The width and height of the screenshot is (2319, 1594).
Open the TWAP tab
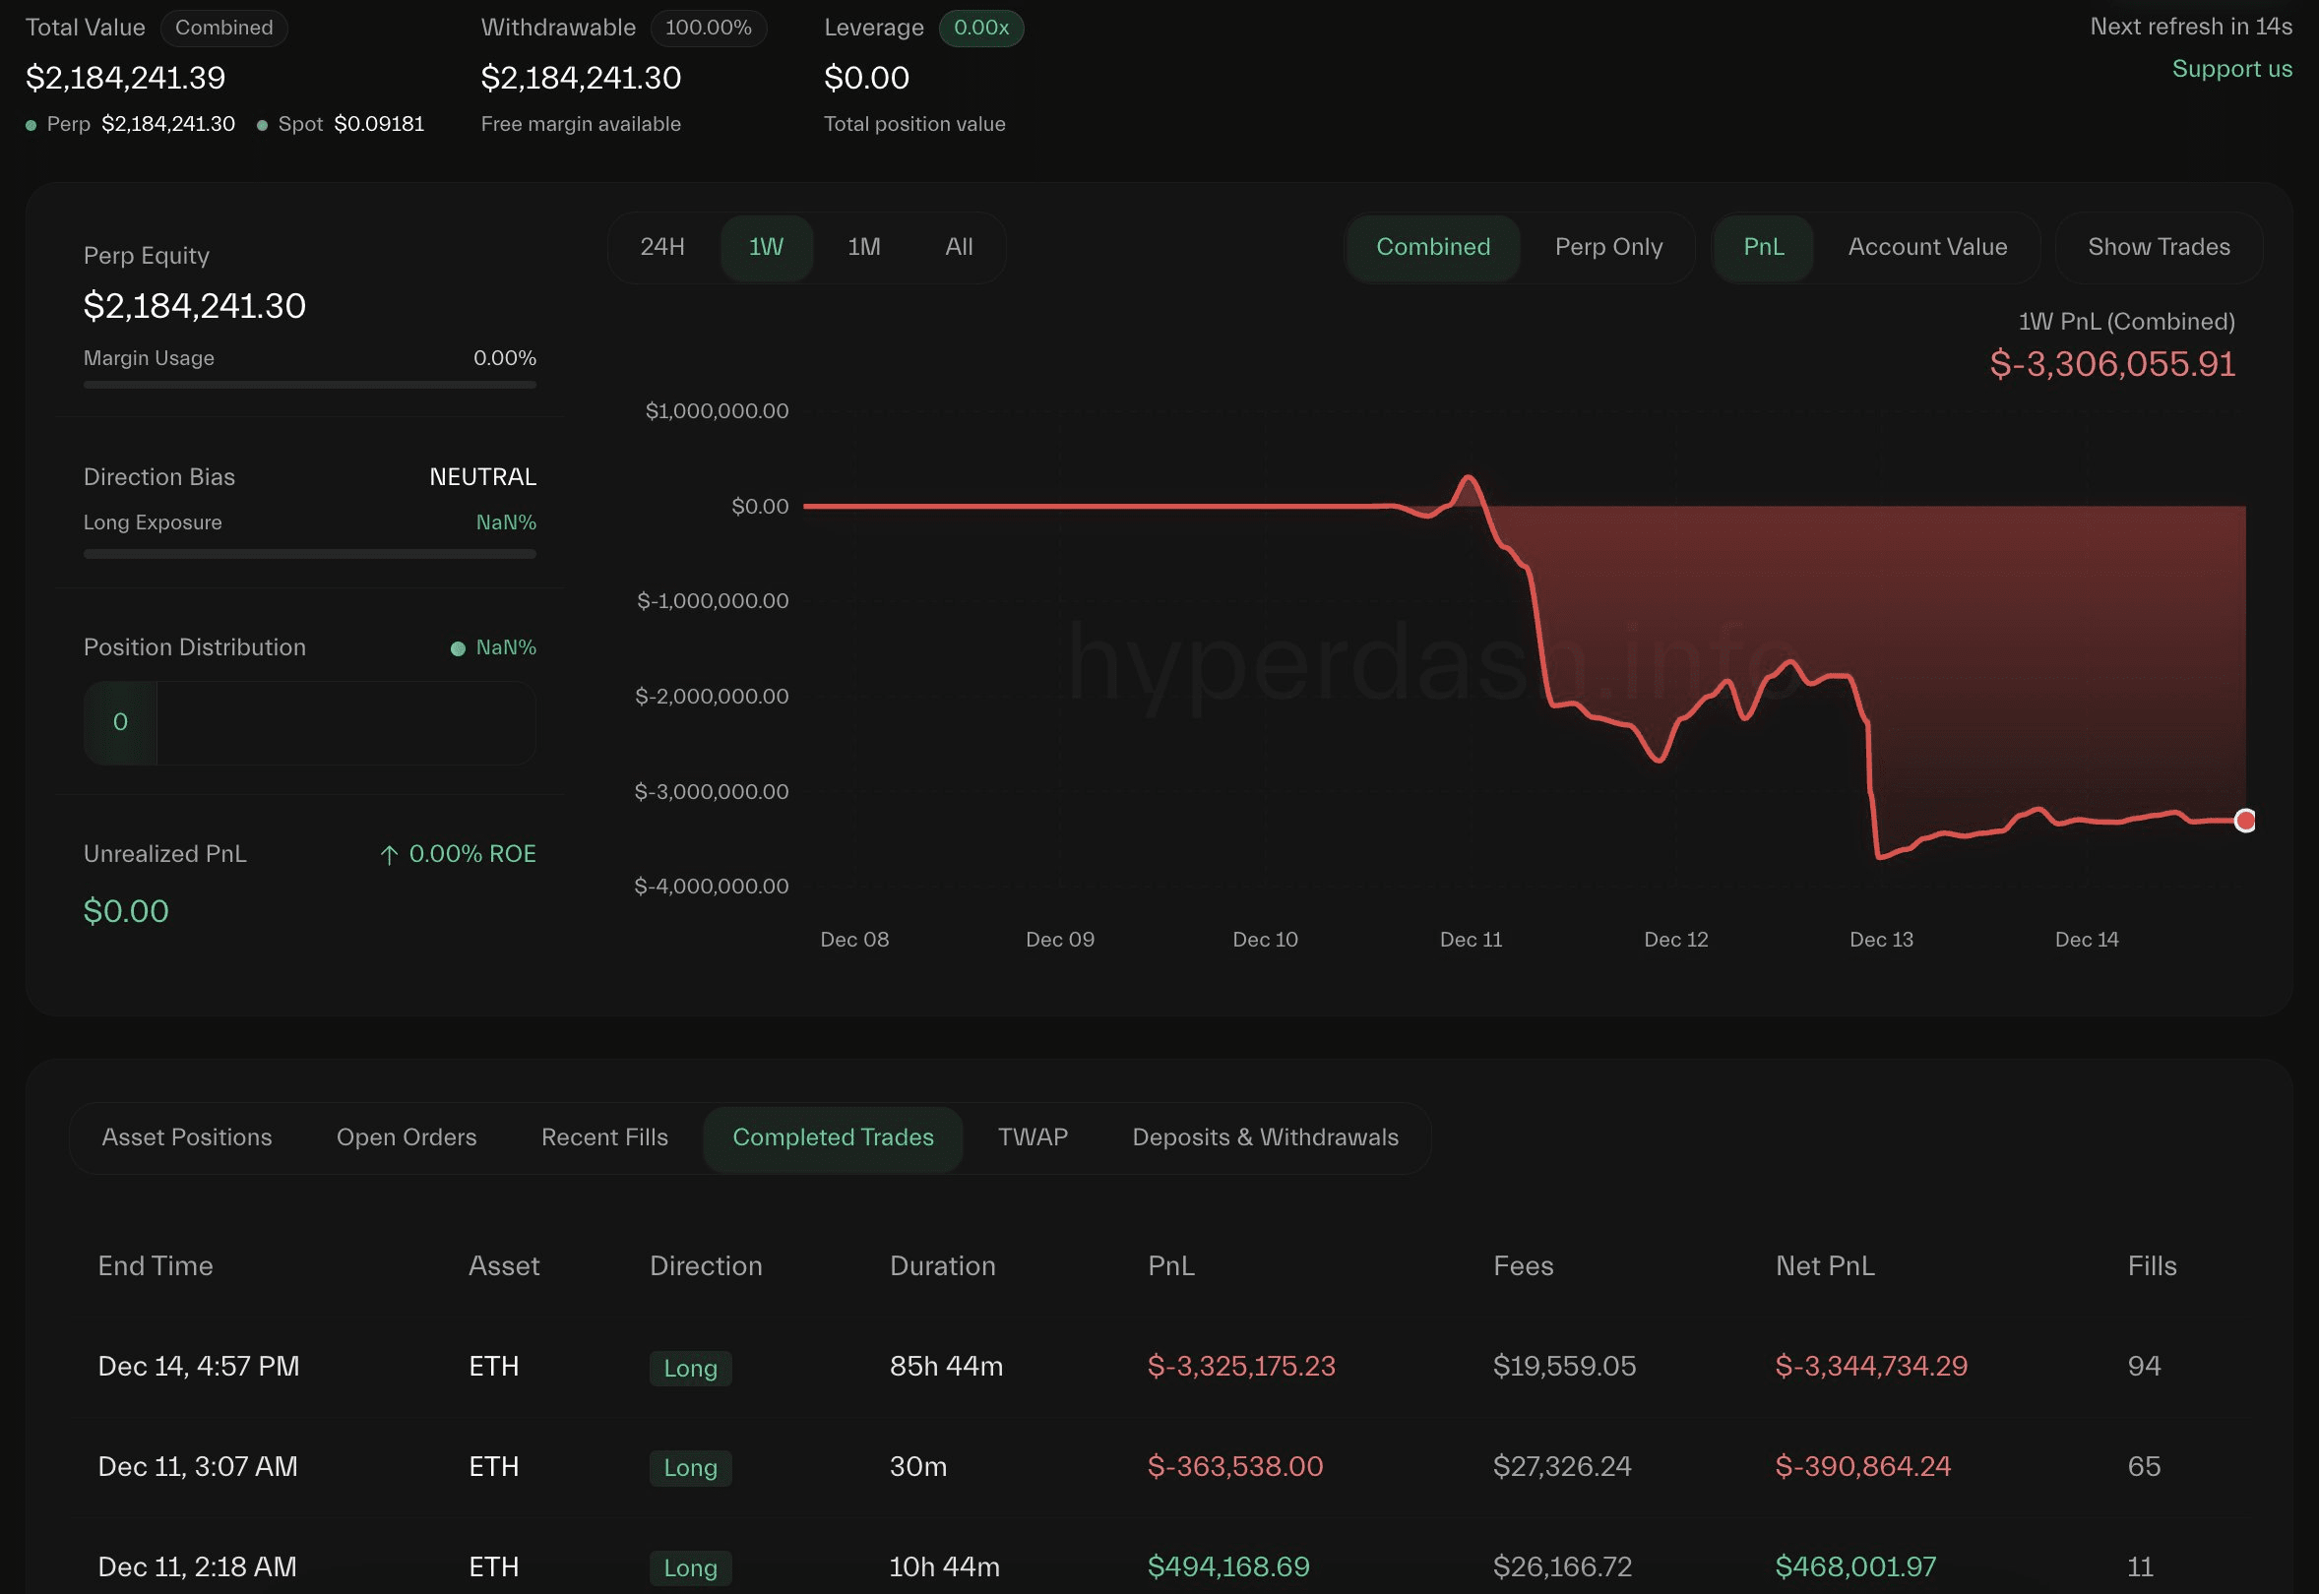point(1033,1136)
